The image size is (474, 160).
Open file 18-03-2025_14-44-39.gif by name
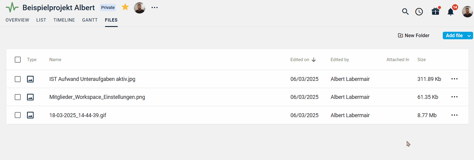point(78,115)
